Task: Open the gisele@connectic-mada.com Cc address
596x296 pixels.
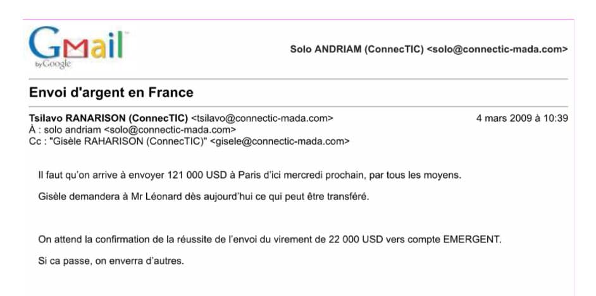Action: (x=280, y=141)
